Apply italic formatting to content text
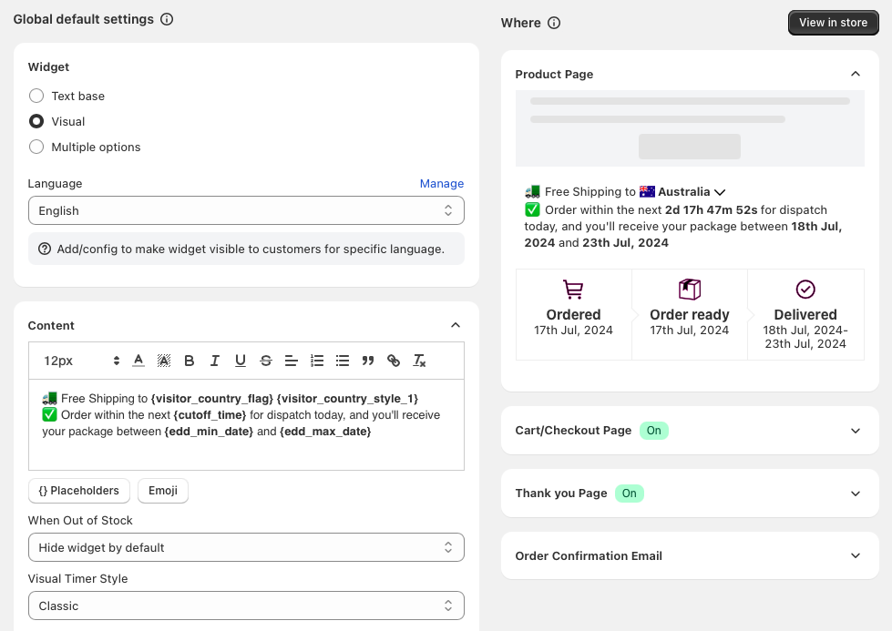This screenshot has height=631, width=892. 215,361
